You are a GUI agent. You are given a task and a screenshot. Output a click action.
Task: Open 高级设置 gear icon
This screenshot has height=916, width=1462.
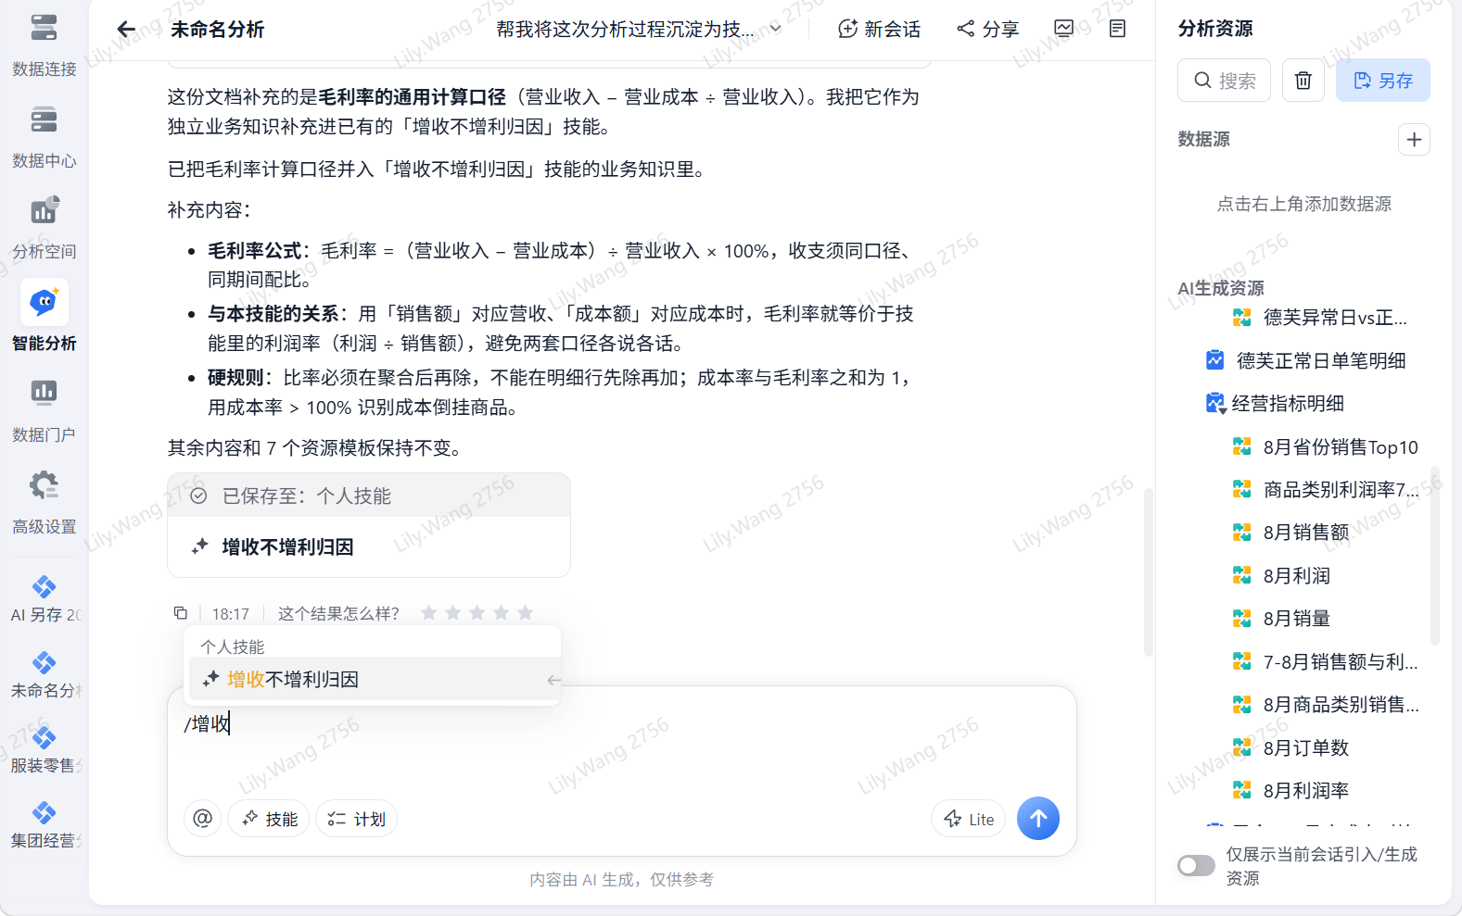click(x=44, y=485)
